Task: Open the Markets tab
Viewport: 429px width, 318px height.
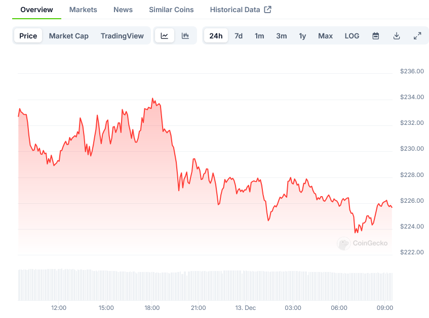Action: 83,10
